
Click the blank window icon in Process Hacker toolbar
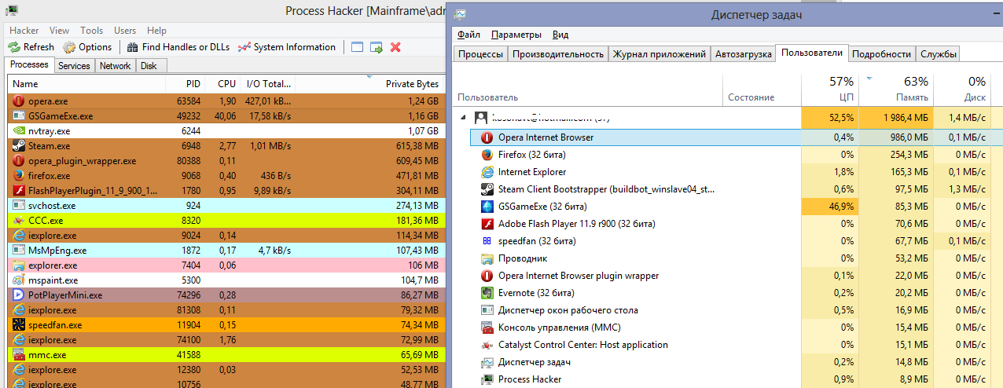357,47
